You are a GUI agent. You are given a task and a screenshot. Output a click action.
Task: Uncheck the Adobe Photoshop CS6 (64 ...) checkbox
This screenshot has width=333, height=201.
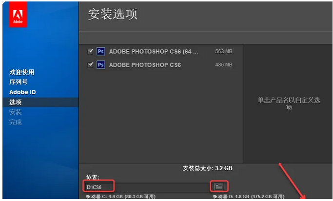(x=91, y=51)
